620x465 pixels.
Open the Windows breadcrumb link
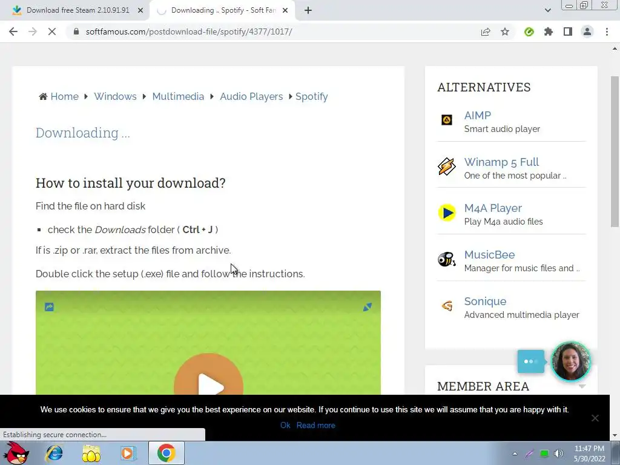point(115,96)
